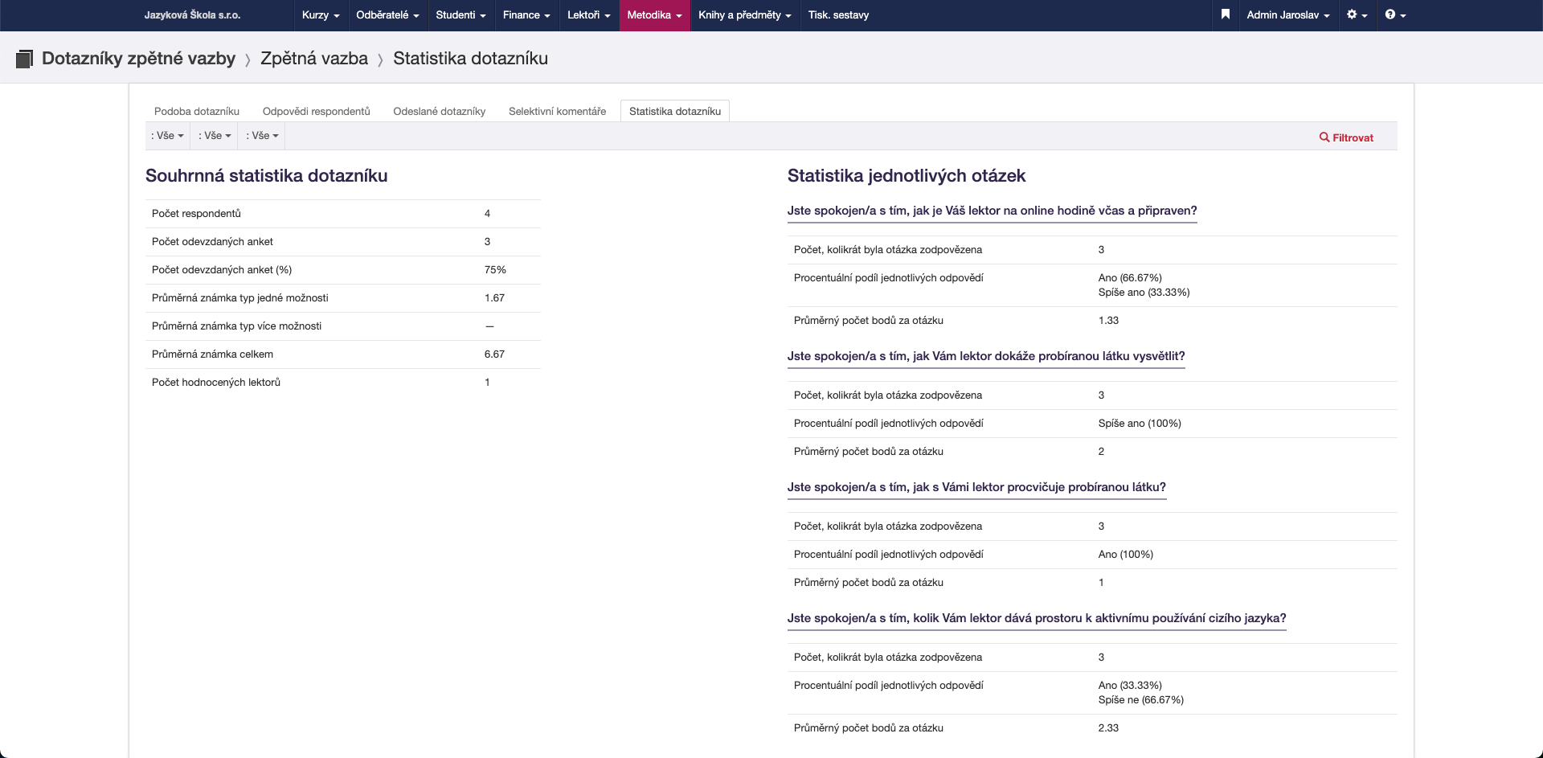Image resolution: width=1543 pixels, height=758 pixels.
Task: Switch to Selektivní komentáře tab
Action: tap(557, 112)
